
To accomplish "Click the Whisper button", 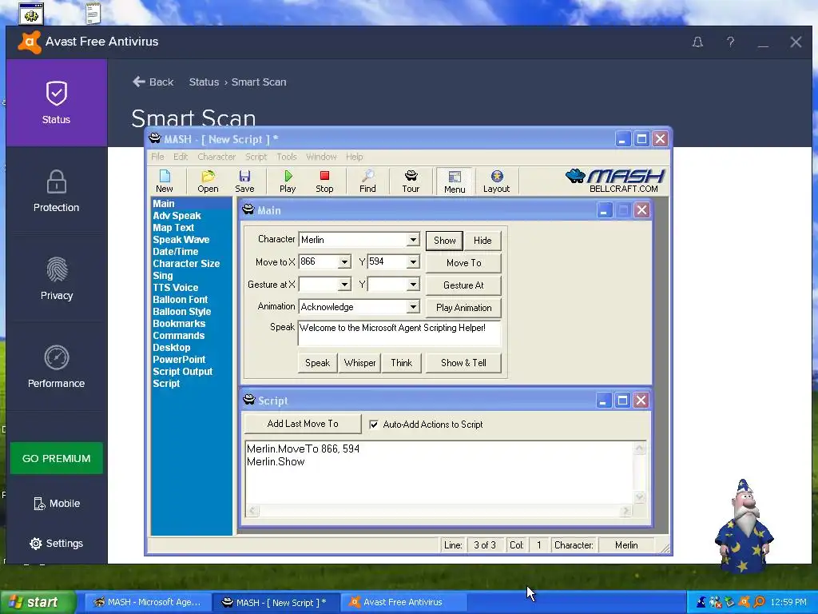I will [360, 363].
